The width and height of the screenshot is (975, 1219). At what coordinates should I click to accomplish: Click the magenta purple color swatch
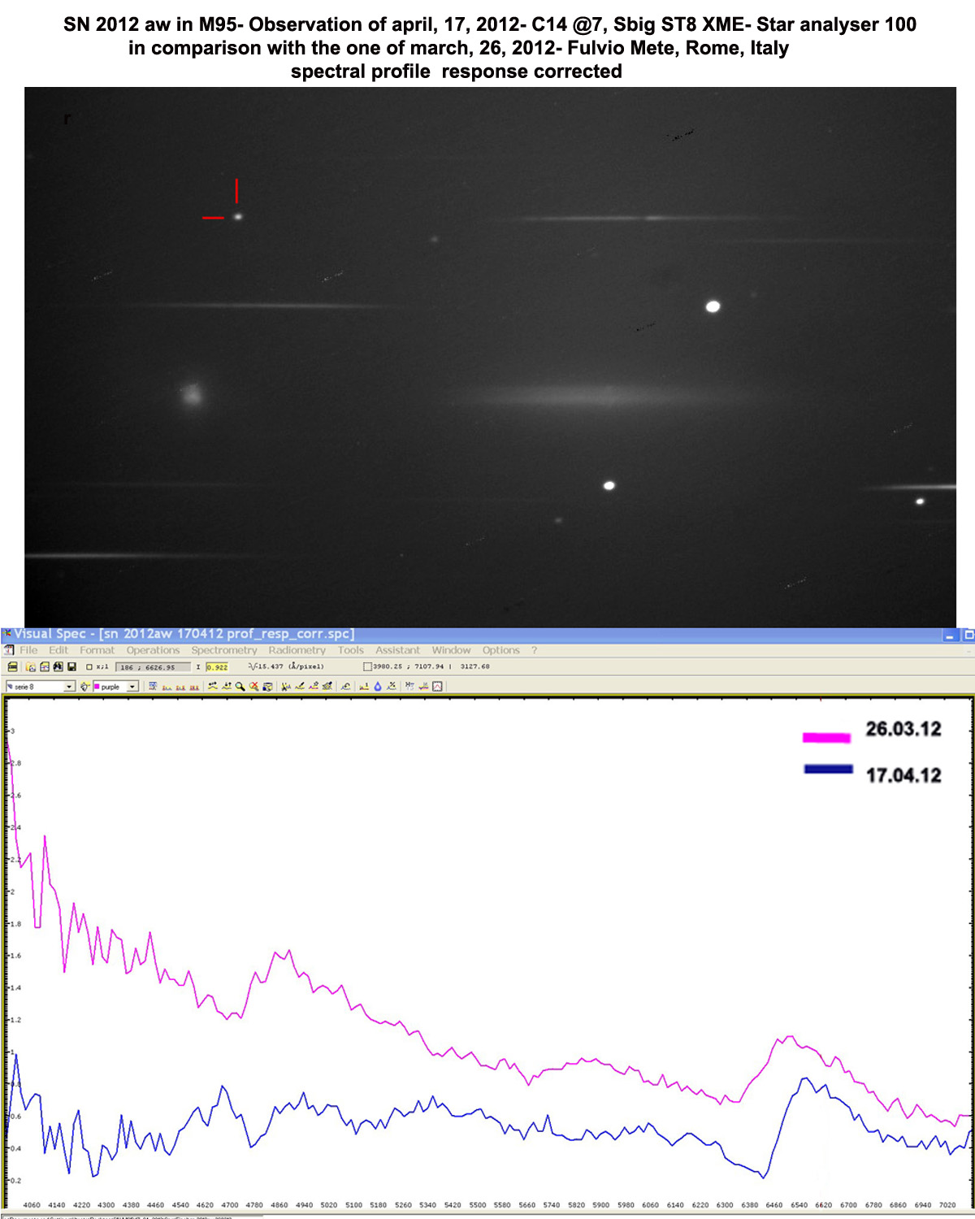pos(97,687)
